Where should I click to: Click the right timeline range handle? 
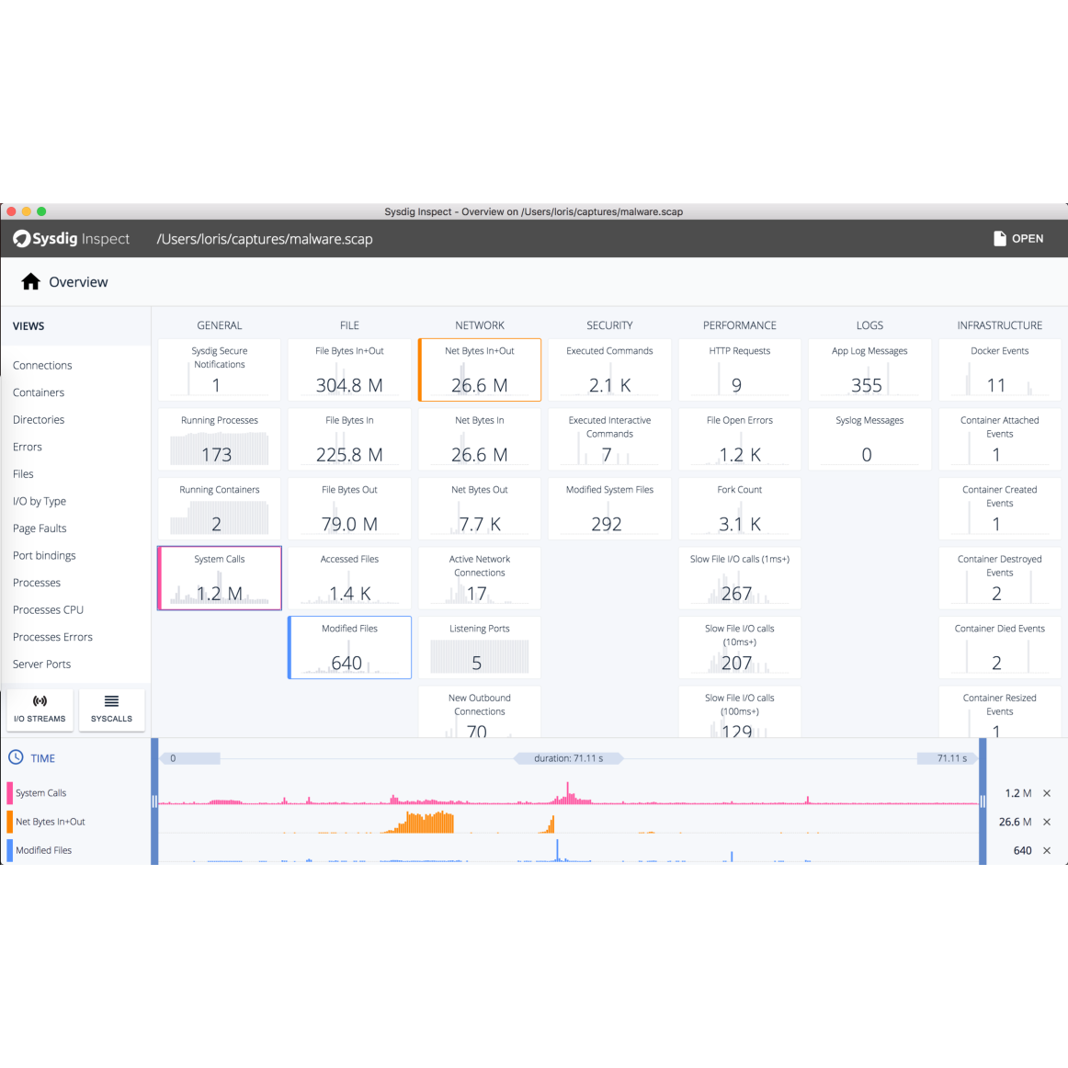click(983, 801)
